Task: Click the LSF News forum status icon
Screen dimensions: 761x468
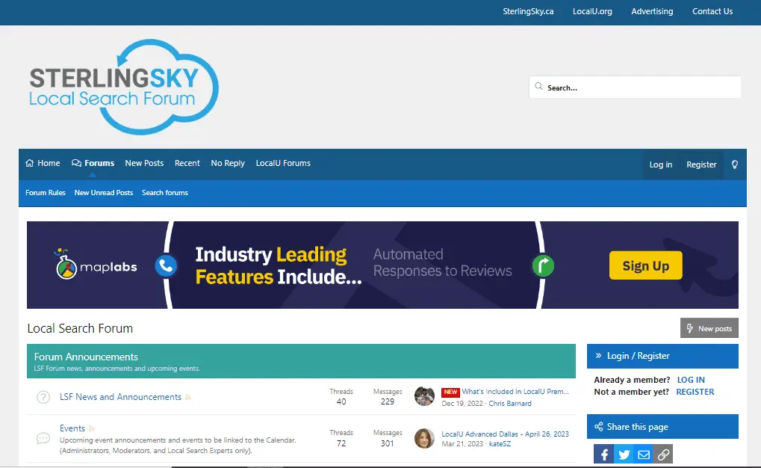Action: tap(43, 397)
